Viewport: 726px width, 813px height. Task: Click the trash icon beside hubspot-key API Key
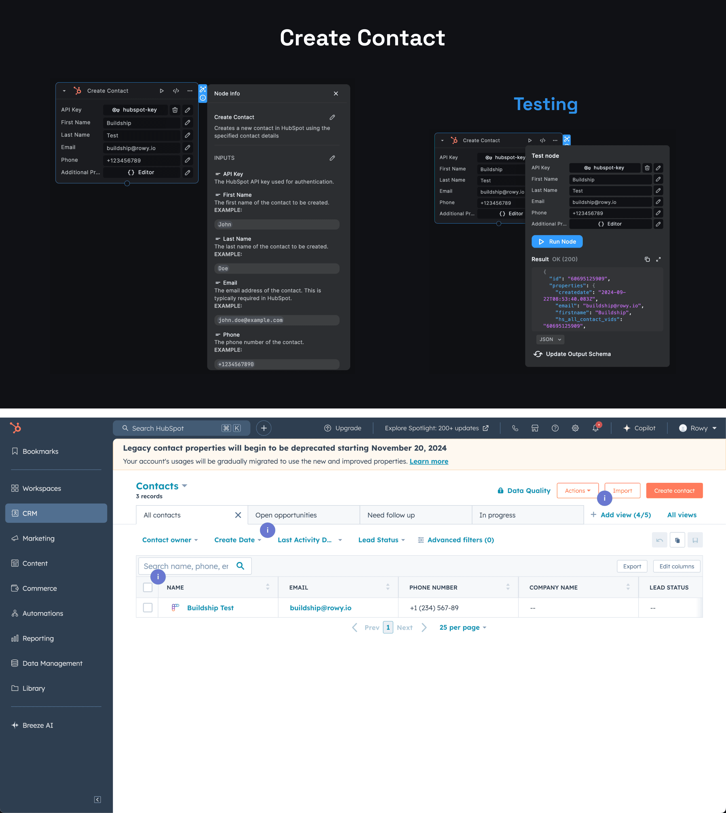coord(175,110)
